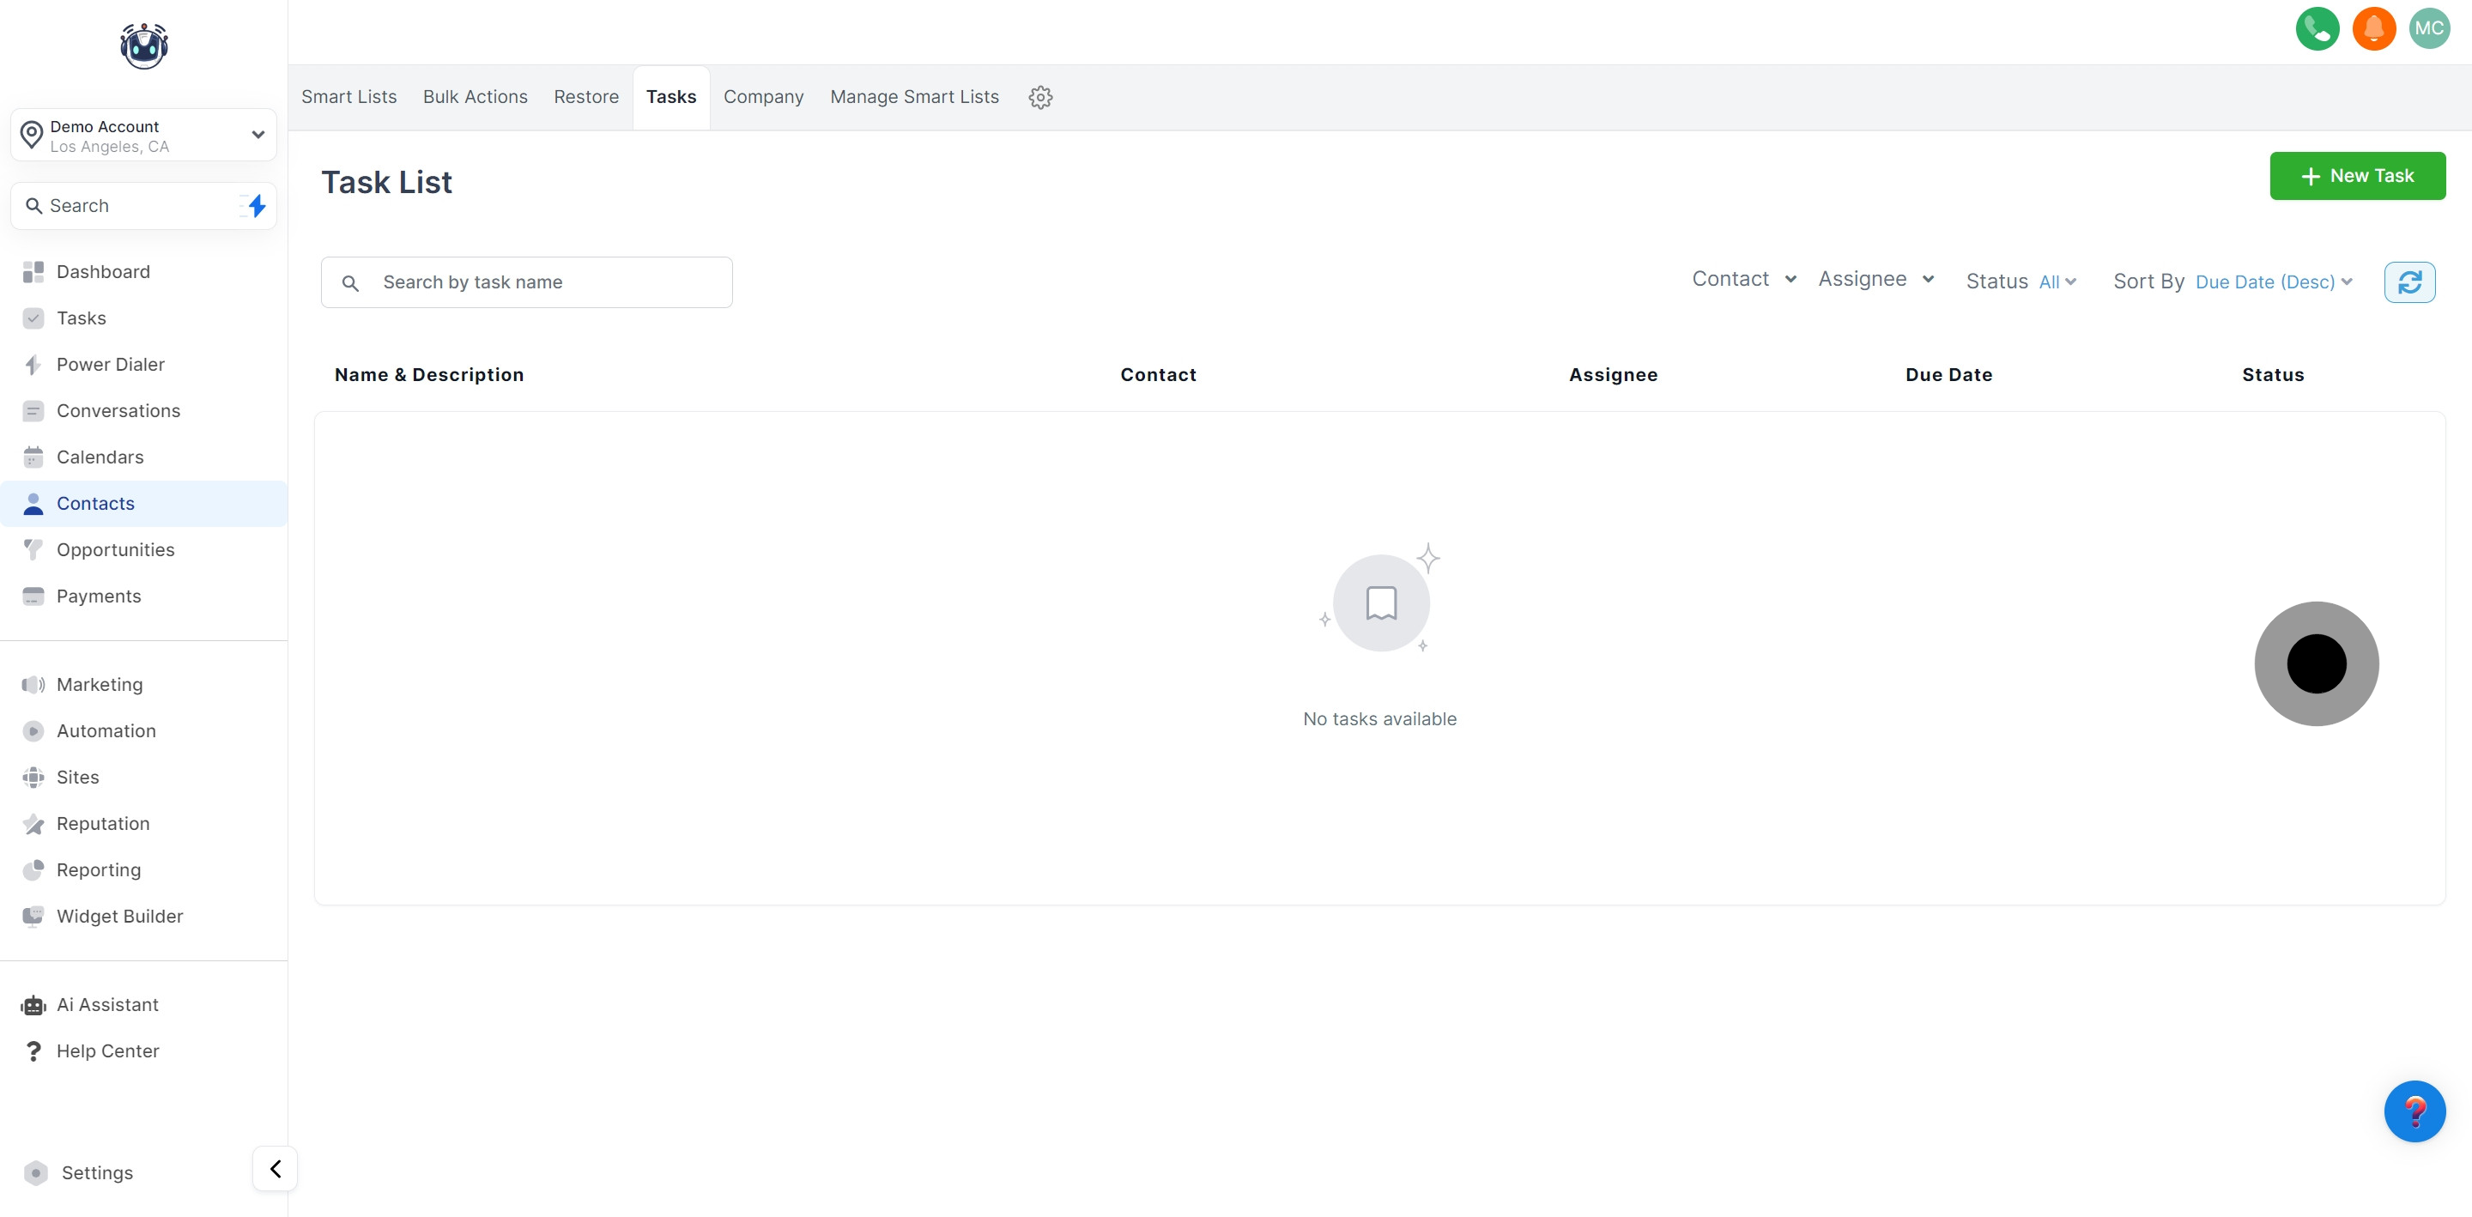Screen dimensions: 2472x1217
Task: Switch to the Company tab
Action: (x=763, y=97)
